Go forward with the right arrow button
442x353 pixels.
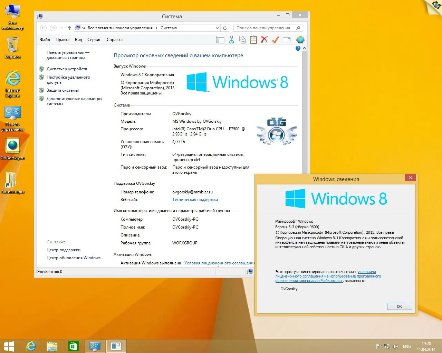coord(53,28)
